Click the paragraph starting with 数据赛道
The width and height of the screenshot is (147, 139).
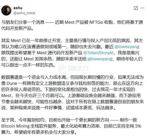[x=72, y=92]
